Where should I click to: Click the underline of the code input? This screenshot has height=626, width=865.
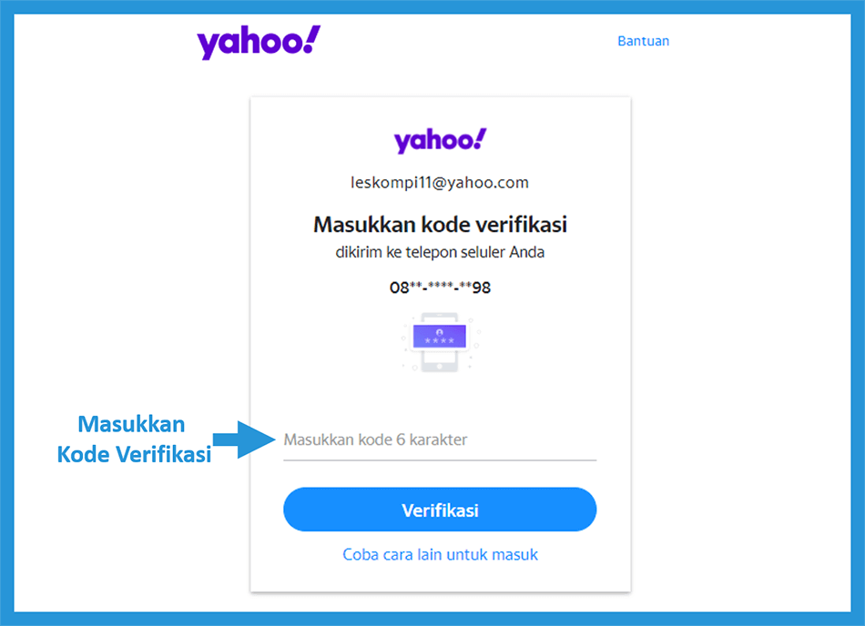(440, 459)
